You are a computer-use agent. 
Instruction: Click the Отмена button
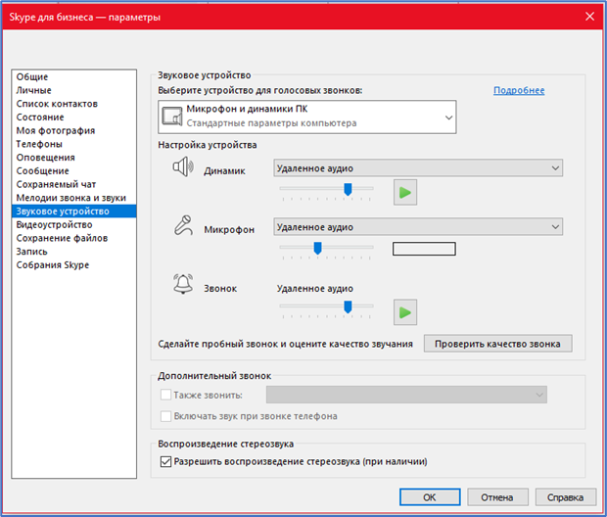click(x=497, y=497)
